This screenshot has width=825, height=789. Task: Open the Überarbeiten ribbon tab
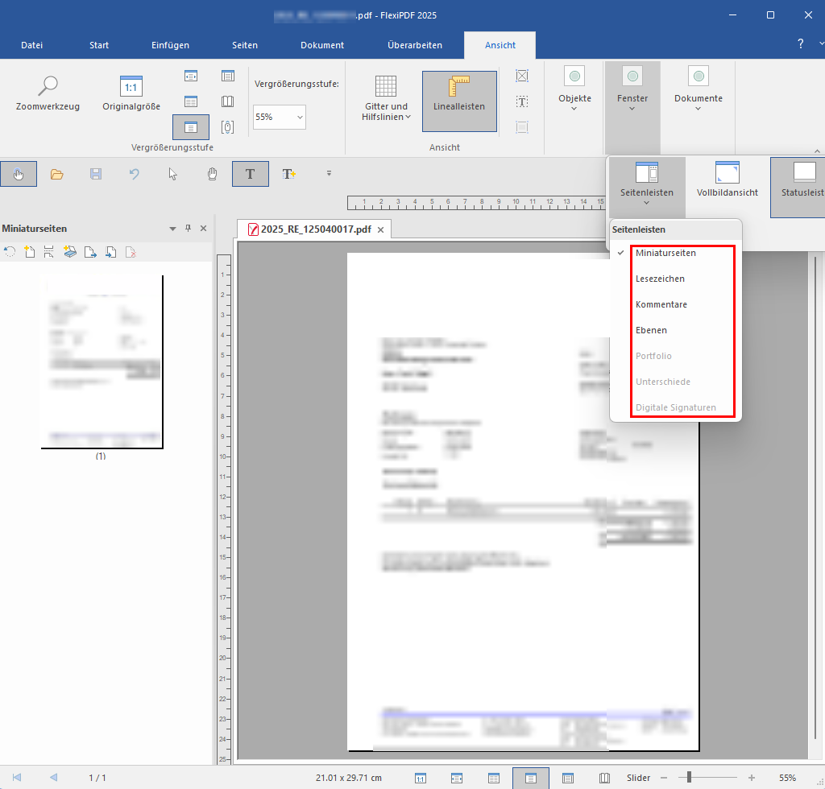414,45
